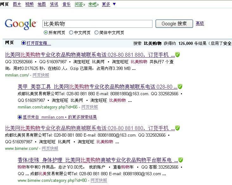Open 网页快照 for www.bimeiw.com/ result
232x185 pixels.
(x=50, y=149)
